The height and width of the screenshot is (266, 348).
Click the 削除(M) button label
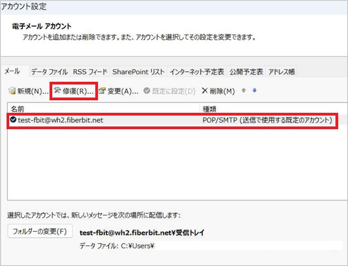tap(222, 91)
